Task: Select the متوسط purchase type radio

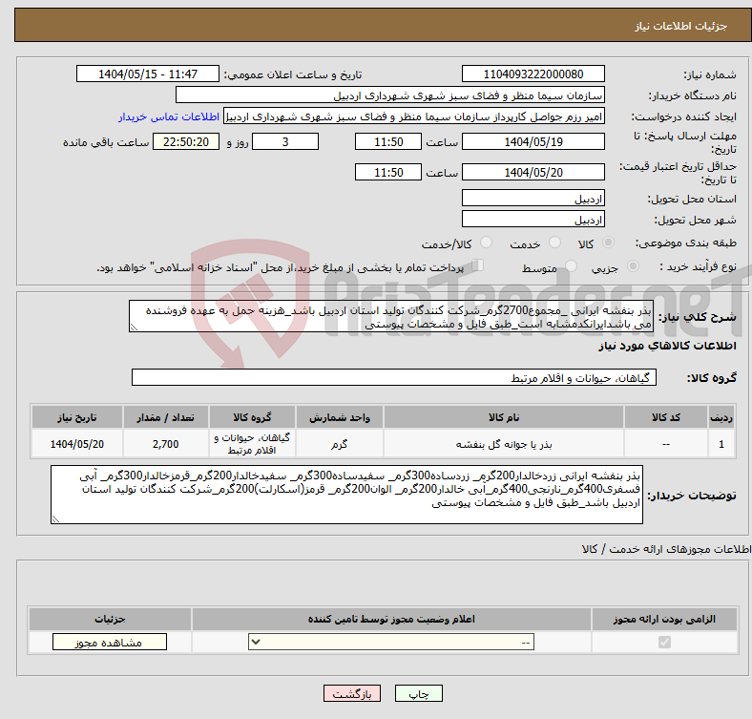Action: click(572, 265)
